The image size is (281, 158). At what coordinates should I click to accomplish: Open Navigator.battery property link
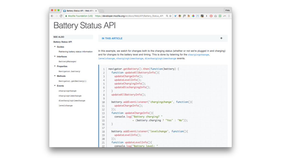69,71
